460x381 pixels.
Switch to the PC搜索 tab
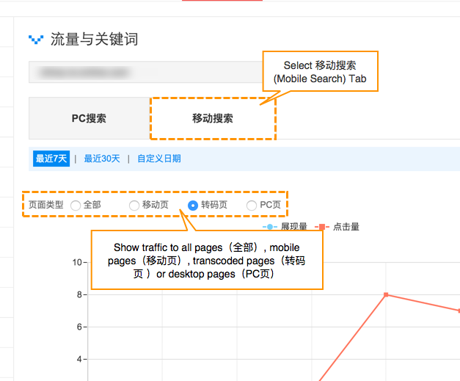[89, 118]
